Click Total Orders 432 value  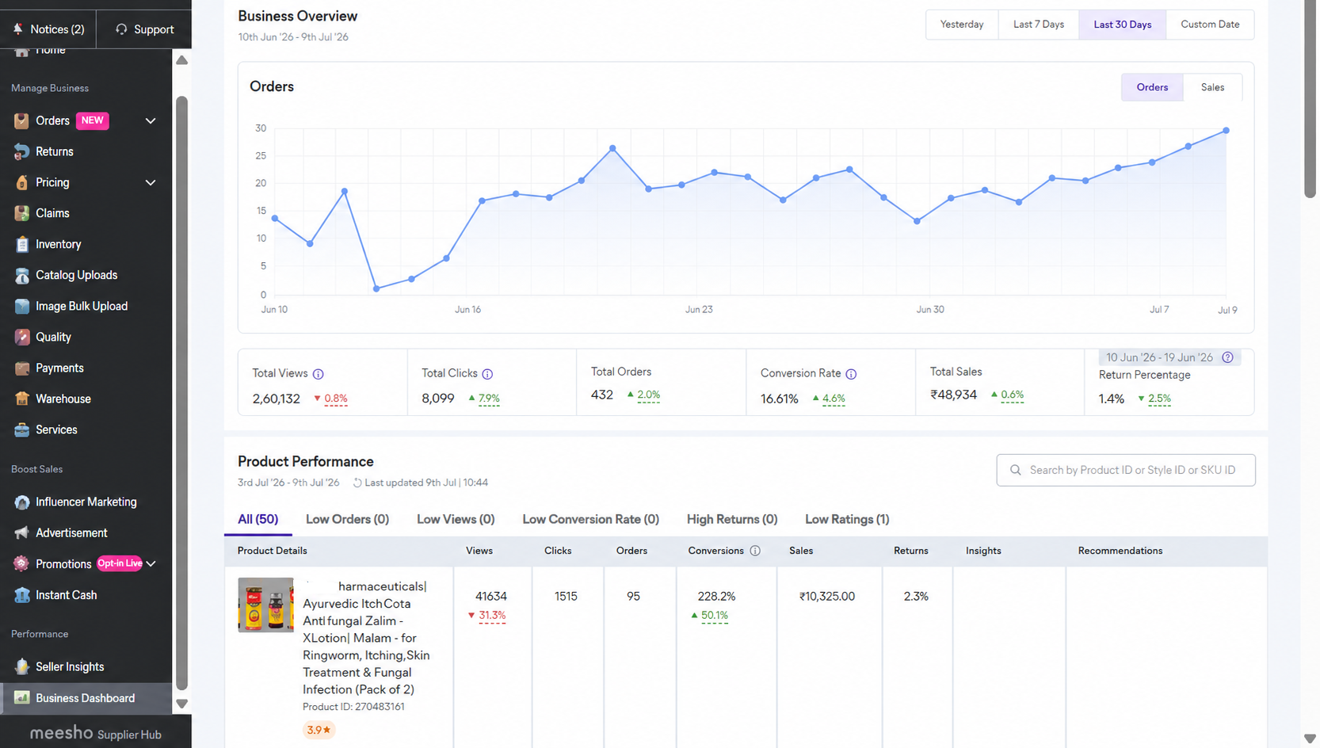point(602,395)
